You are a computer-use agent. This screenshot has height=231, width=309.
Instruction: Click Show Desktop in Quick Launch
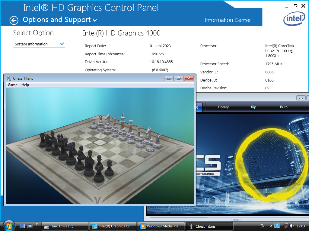click(22, 226)
